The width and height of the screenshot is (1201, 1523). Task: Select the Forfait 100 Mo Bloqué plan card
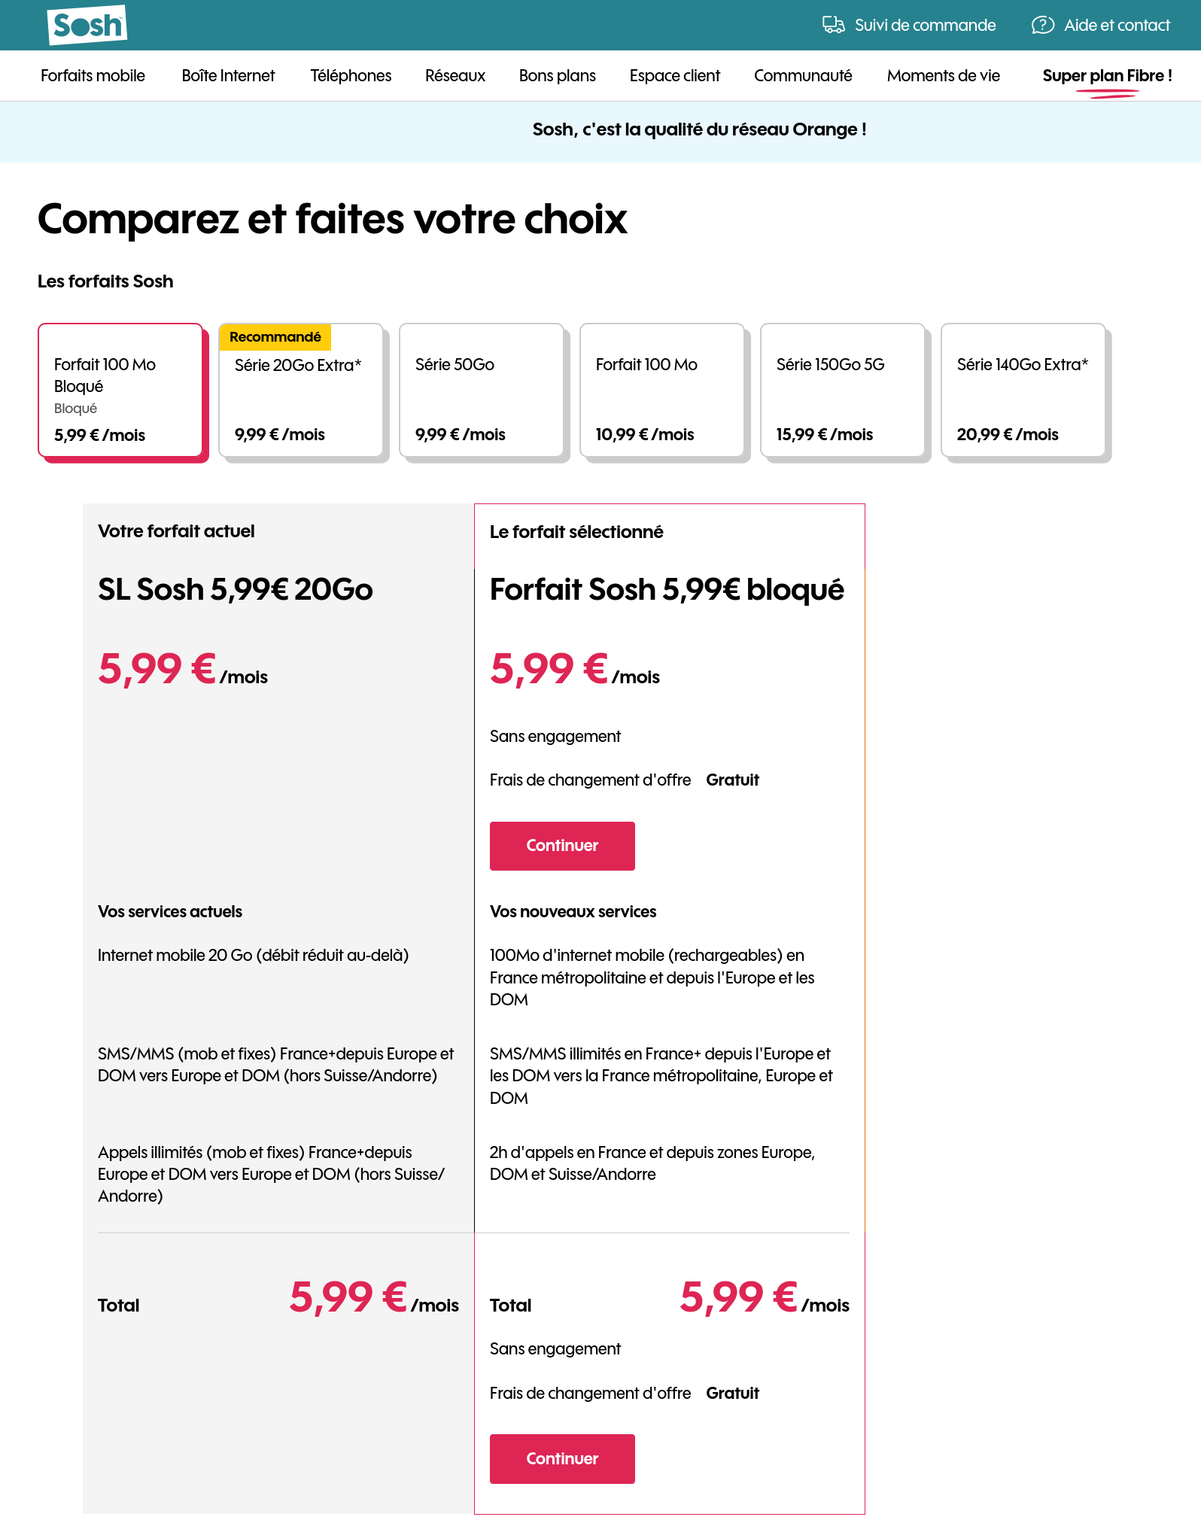coord(120,391)
